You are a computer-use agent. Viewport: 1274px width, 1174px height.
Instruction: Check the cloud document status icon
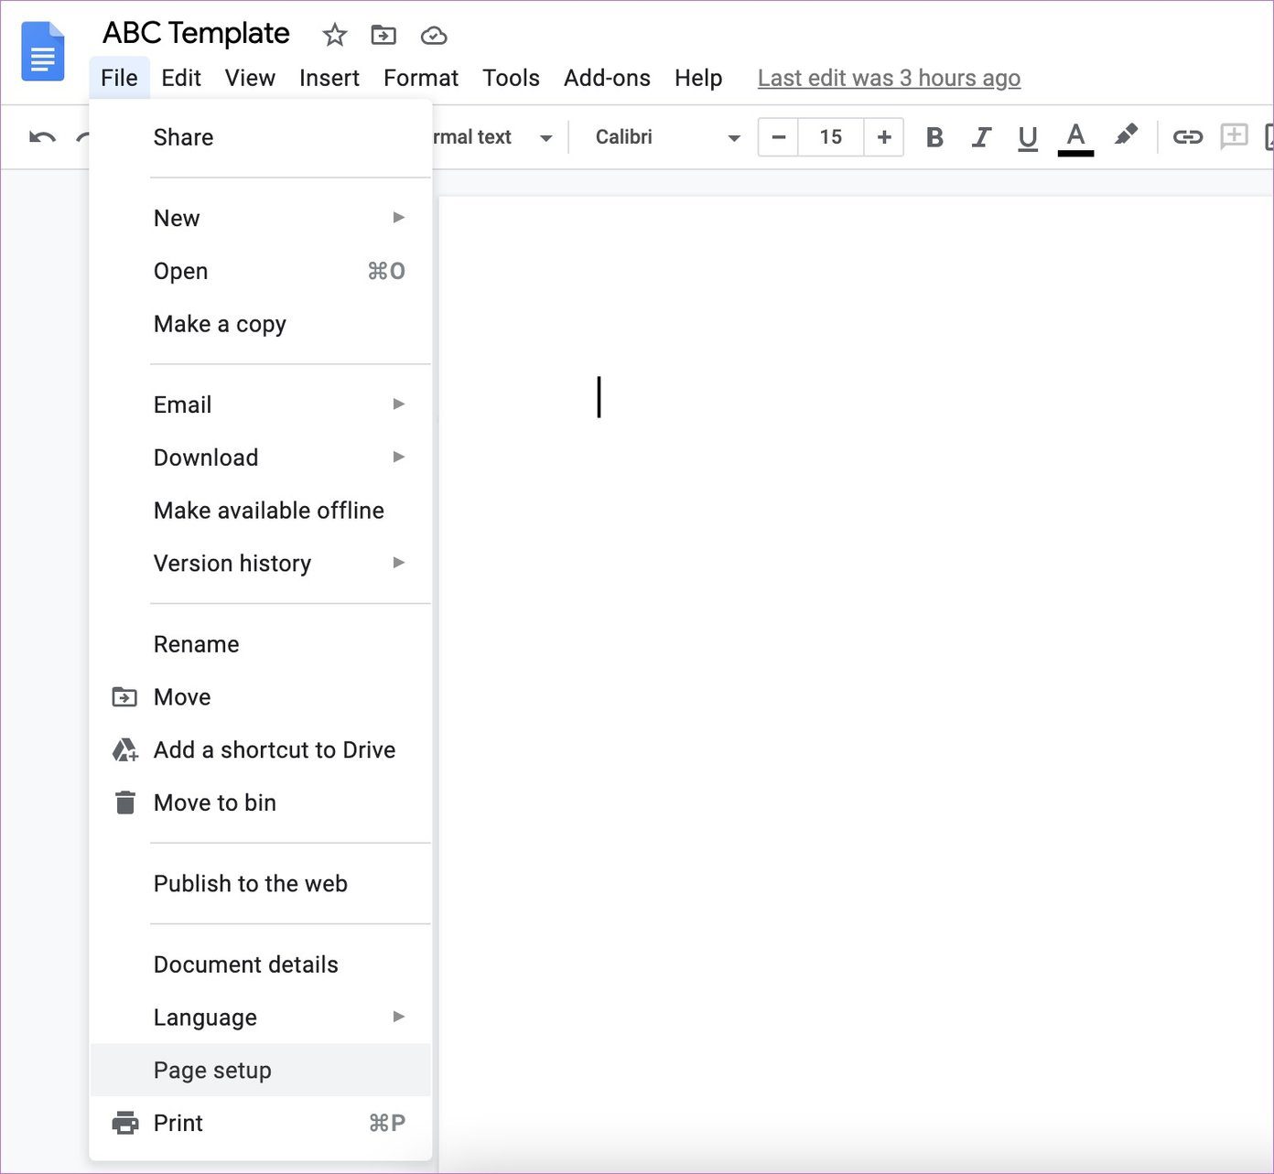[x=434, y=36]
